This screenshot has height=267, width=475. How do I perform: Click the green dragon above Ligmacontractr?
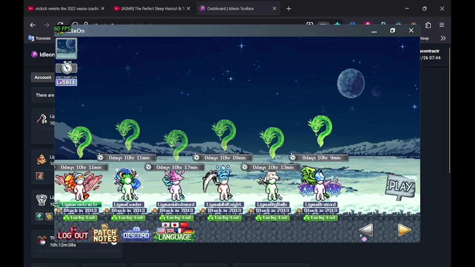click(x=80, y=143)
